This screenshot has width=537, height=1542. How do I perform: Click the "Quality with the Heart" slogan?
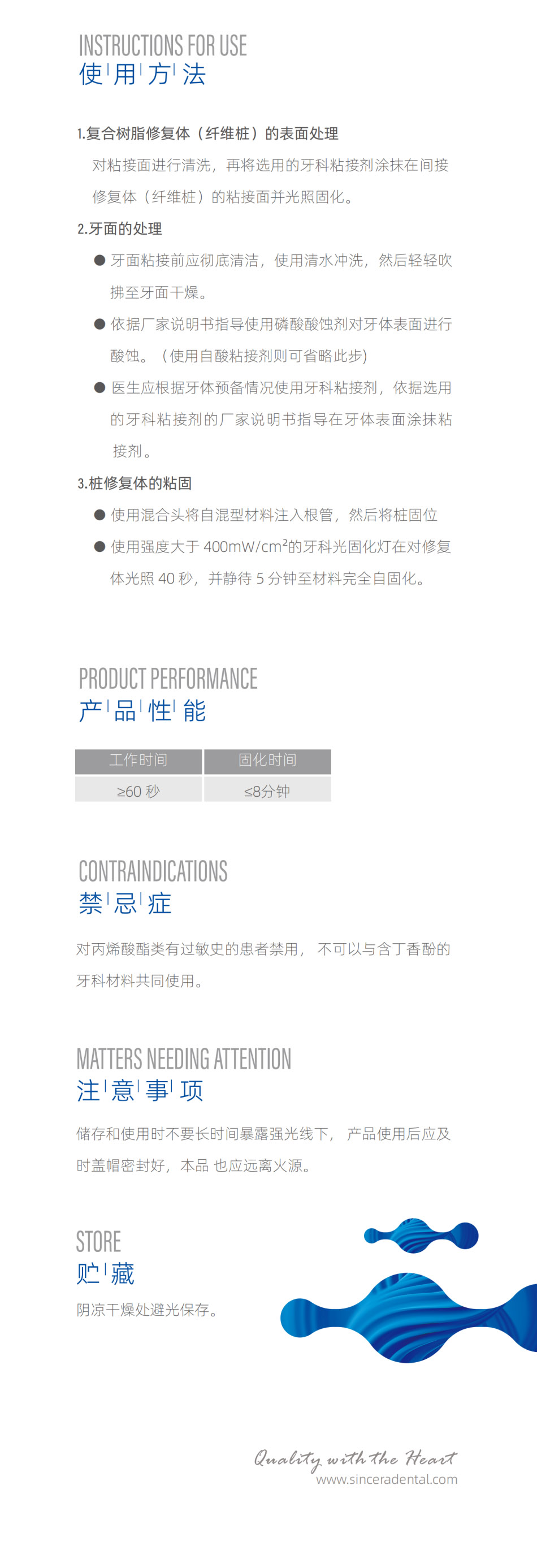coord(355,1458)
